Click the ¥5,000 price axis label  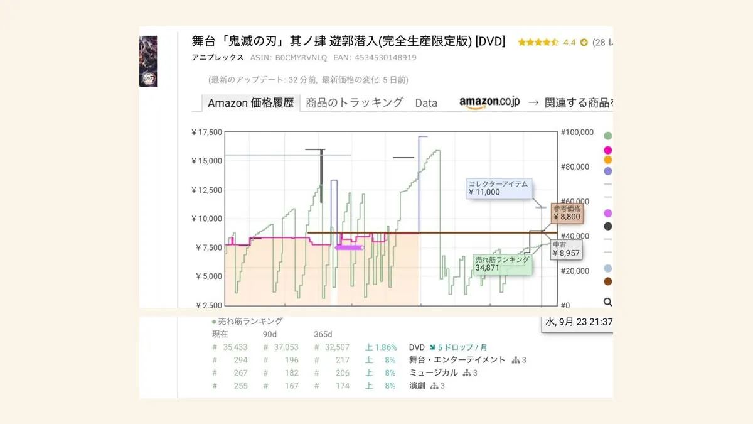209,276
